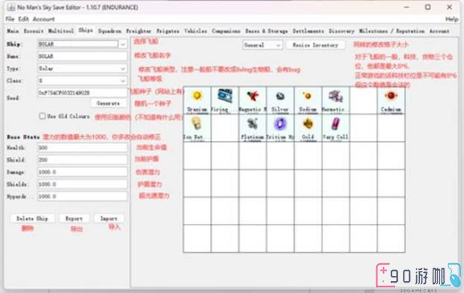Screen dimensions: 464x293
Task: Toggle the Use Old Colours checkbox
Action: click(42, 116)
